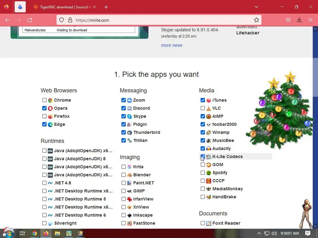
Task: Click the IrfanView red icon
Action: (129, 199)
